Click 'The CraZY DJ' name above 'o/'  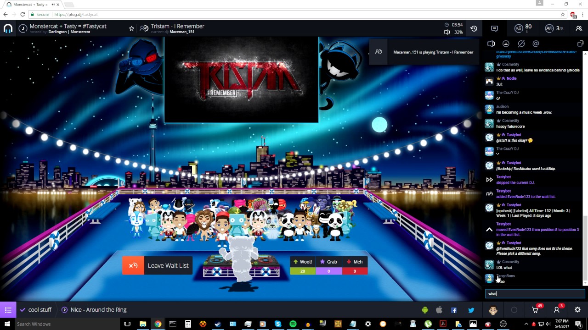point(507,93)
